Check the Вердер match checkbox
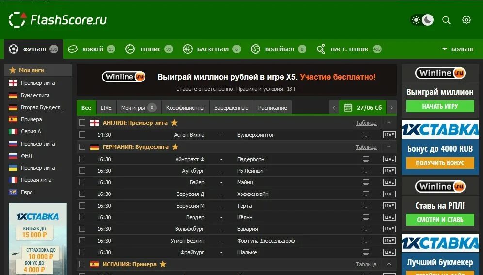 [x=82, y=217]
